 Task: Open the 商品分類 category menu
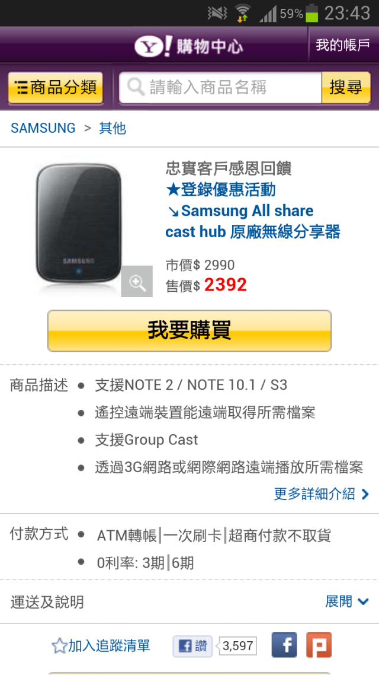(x=56, y=88)
